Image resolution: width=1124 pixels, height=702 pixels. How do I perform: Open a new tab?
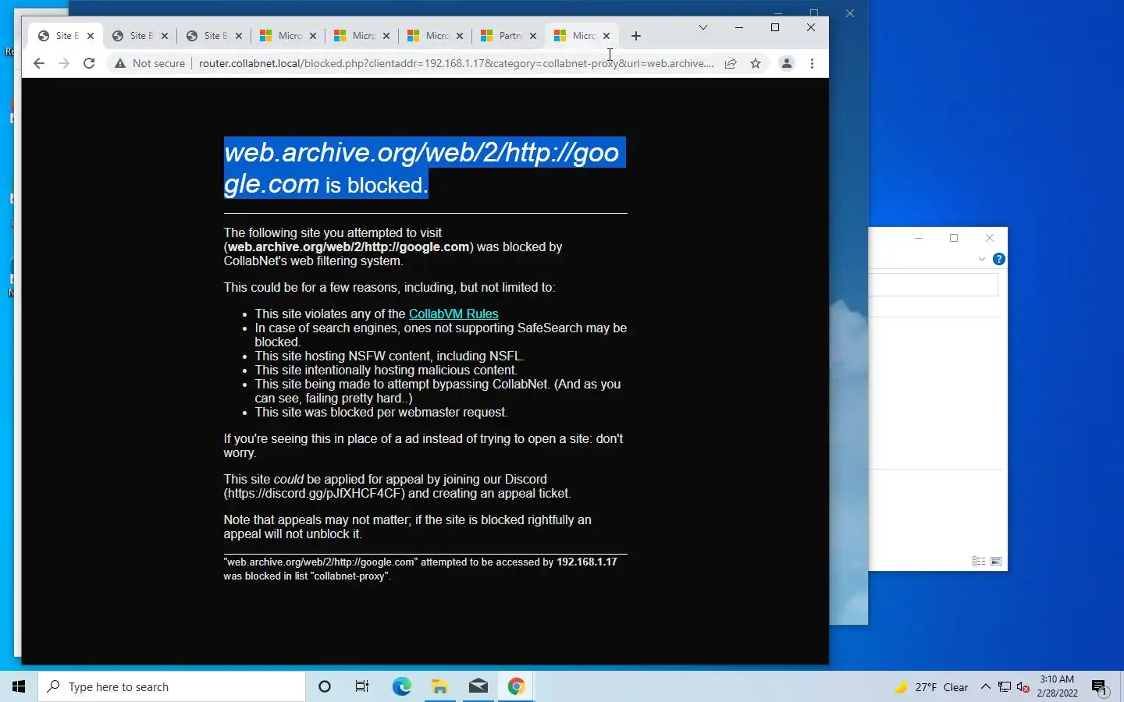coord(636,36)
